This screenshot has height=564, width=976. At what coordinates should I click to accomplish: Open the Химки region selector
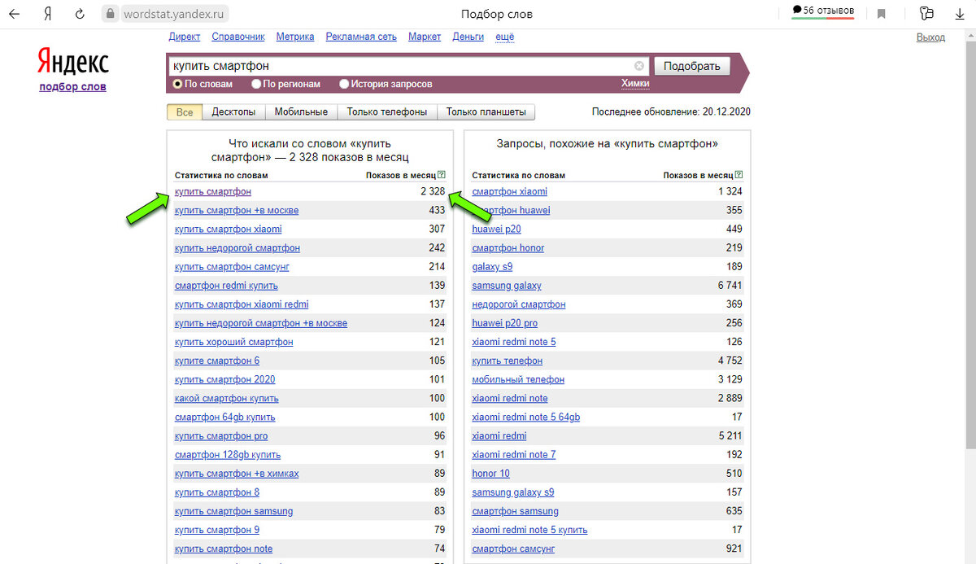click(635, 84)
